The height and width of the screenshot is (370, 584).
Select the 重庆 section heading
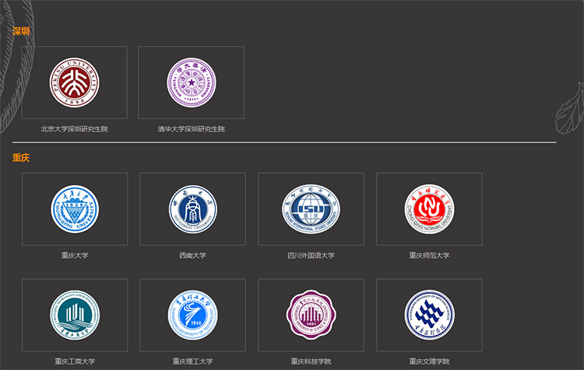[x=21, y=157]
